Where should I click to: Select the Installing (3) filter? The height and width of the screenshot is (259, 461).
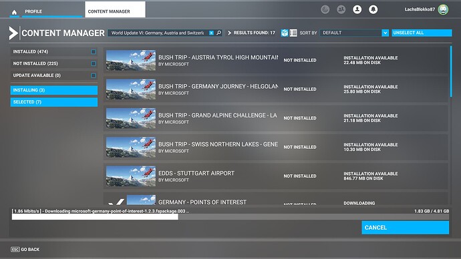[x=54, y=90]
